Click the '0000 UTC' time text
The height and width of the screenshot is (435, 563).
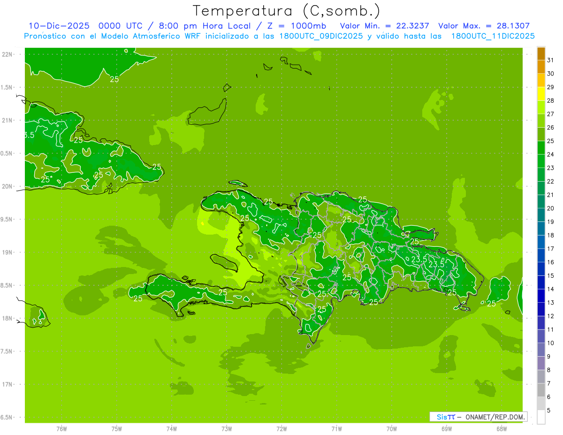(x=120, y=26)
